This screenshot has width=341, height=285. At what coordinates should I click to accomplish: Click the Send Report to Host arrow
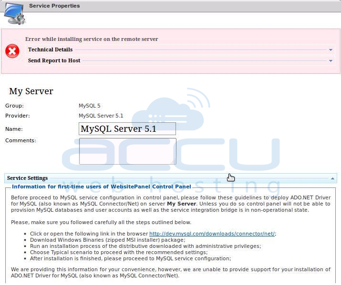tap(331, 61)
